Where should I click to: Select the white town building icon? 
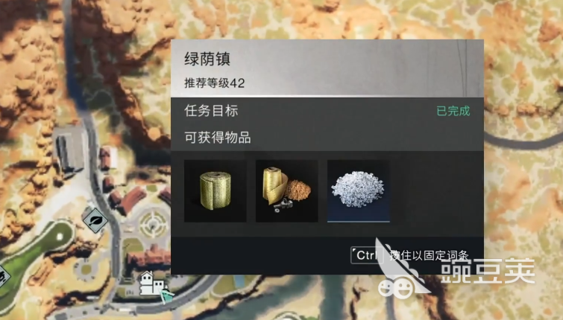tap(152, 283)
